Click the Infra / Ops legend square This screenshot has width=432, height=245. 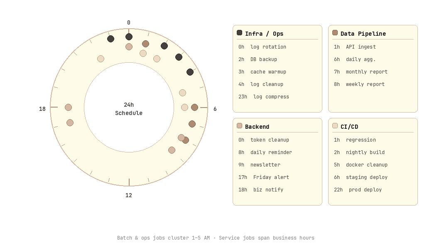click(x=239, y=32)
